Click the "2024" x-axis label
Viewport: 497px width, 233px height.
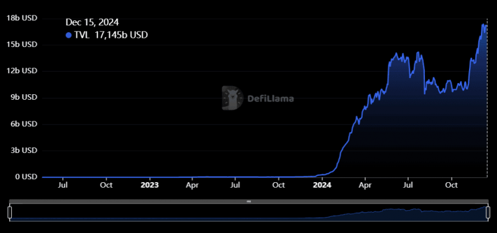[322, 185]
